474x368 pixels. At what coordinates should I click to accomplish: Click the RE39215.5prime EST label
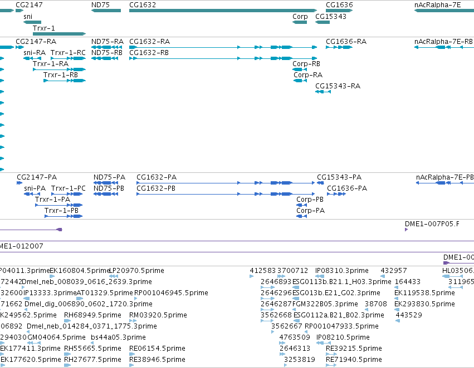click(354, 349)
